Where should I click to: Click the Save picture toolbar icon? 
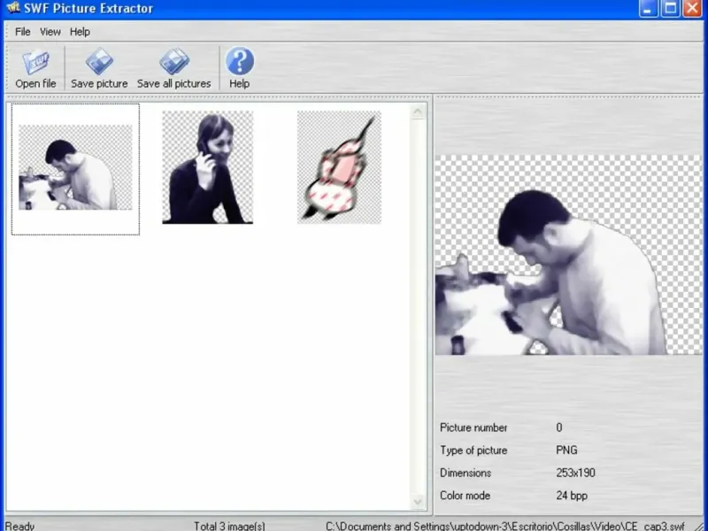click(99, 69)
